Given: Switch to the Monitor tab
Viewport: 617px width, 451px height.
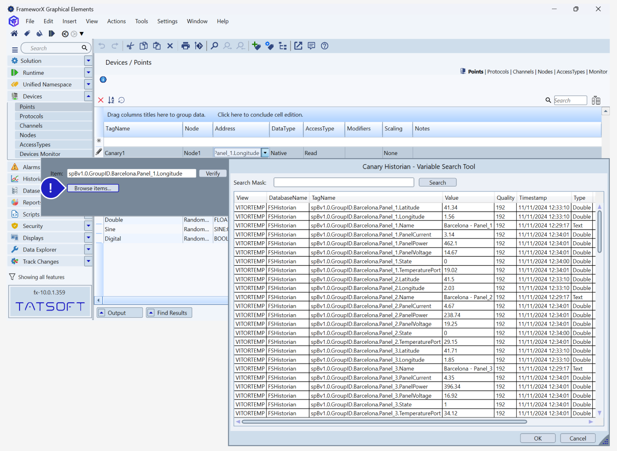Looking at the screenshot, I should tap(598, 72).
